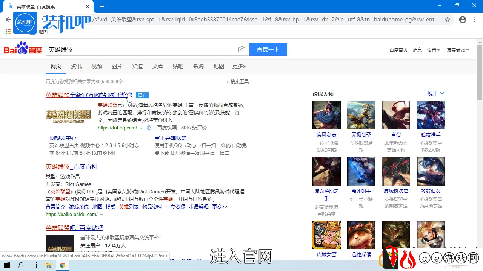Image resolution: width=483 pixels, height=271 pixels.
Task: Open the Windows Start menu
Action: coord(7,265)
